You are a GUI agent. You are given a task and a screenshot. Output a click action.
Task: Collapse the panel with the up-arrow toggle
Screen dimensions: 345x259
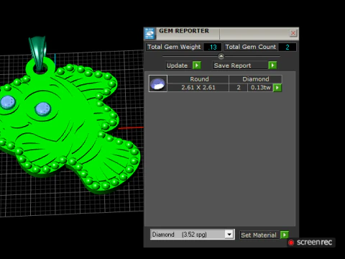[x=221, y=56]
